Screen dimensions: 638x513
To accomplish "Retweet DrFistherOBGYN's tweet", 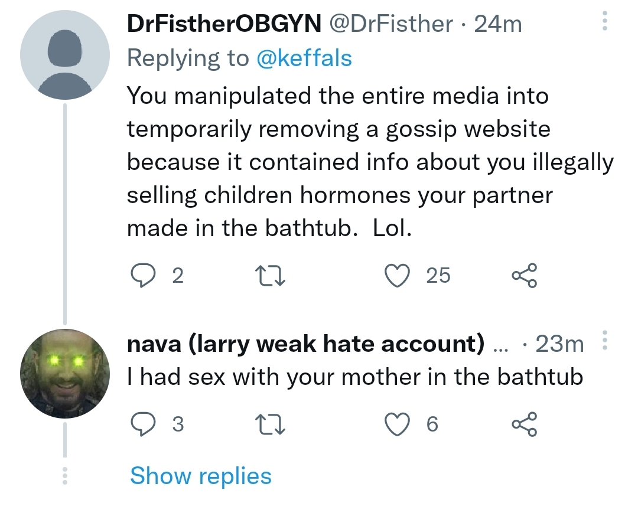I will point(270,275).
